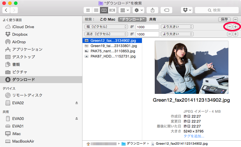Switch to Cover Flow view
The width and height of the screenshot is (241, 147).
pos(112,10)
